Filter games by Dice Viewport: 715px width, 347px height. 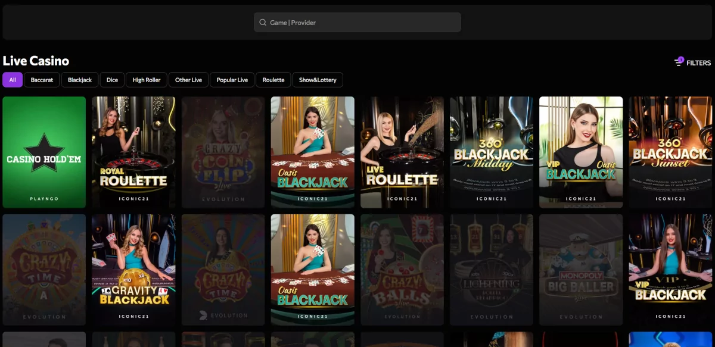(112, 80)
